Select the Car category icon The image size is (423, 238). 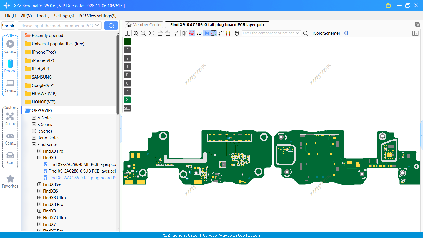pos(10,158)
